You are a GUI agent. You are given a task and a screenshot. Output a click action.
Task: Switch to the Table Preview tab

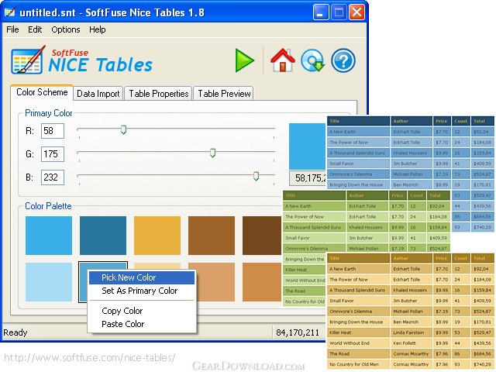(x=224, y=94)
